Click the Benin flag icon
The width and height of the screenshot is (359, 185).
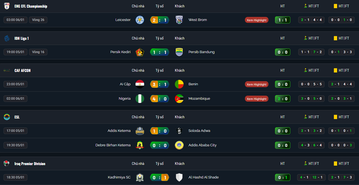(x=179, y=84)
